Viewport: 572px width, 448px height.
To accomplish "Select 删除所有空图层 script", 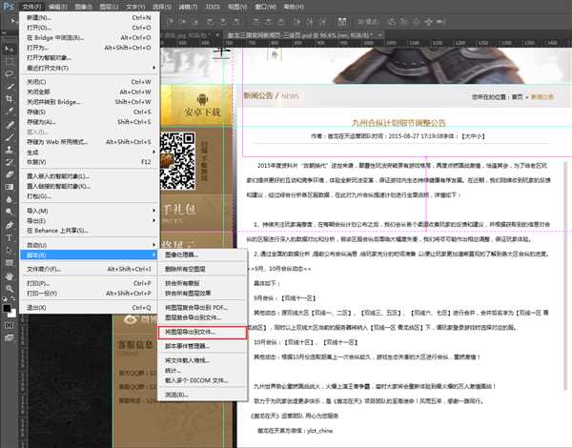I will click(x=202, y=269).
